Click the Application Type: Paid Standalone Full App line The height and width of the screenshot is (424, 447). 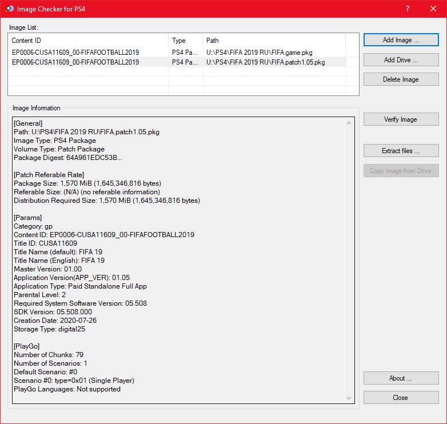tap(81, 286)
